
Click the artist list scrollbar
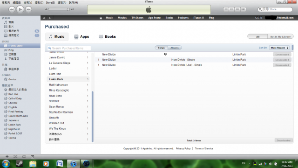click(x=93, y=117)
